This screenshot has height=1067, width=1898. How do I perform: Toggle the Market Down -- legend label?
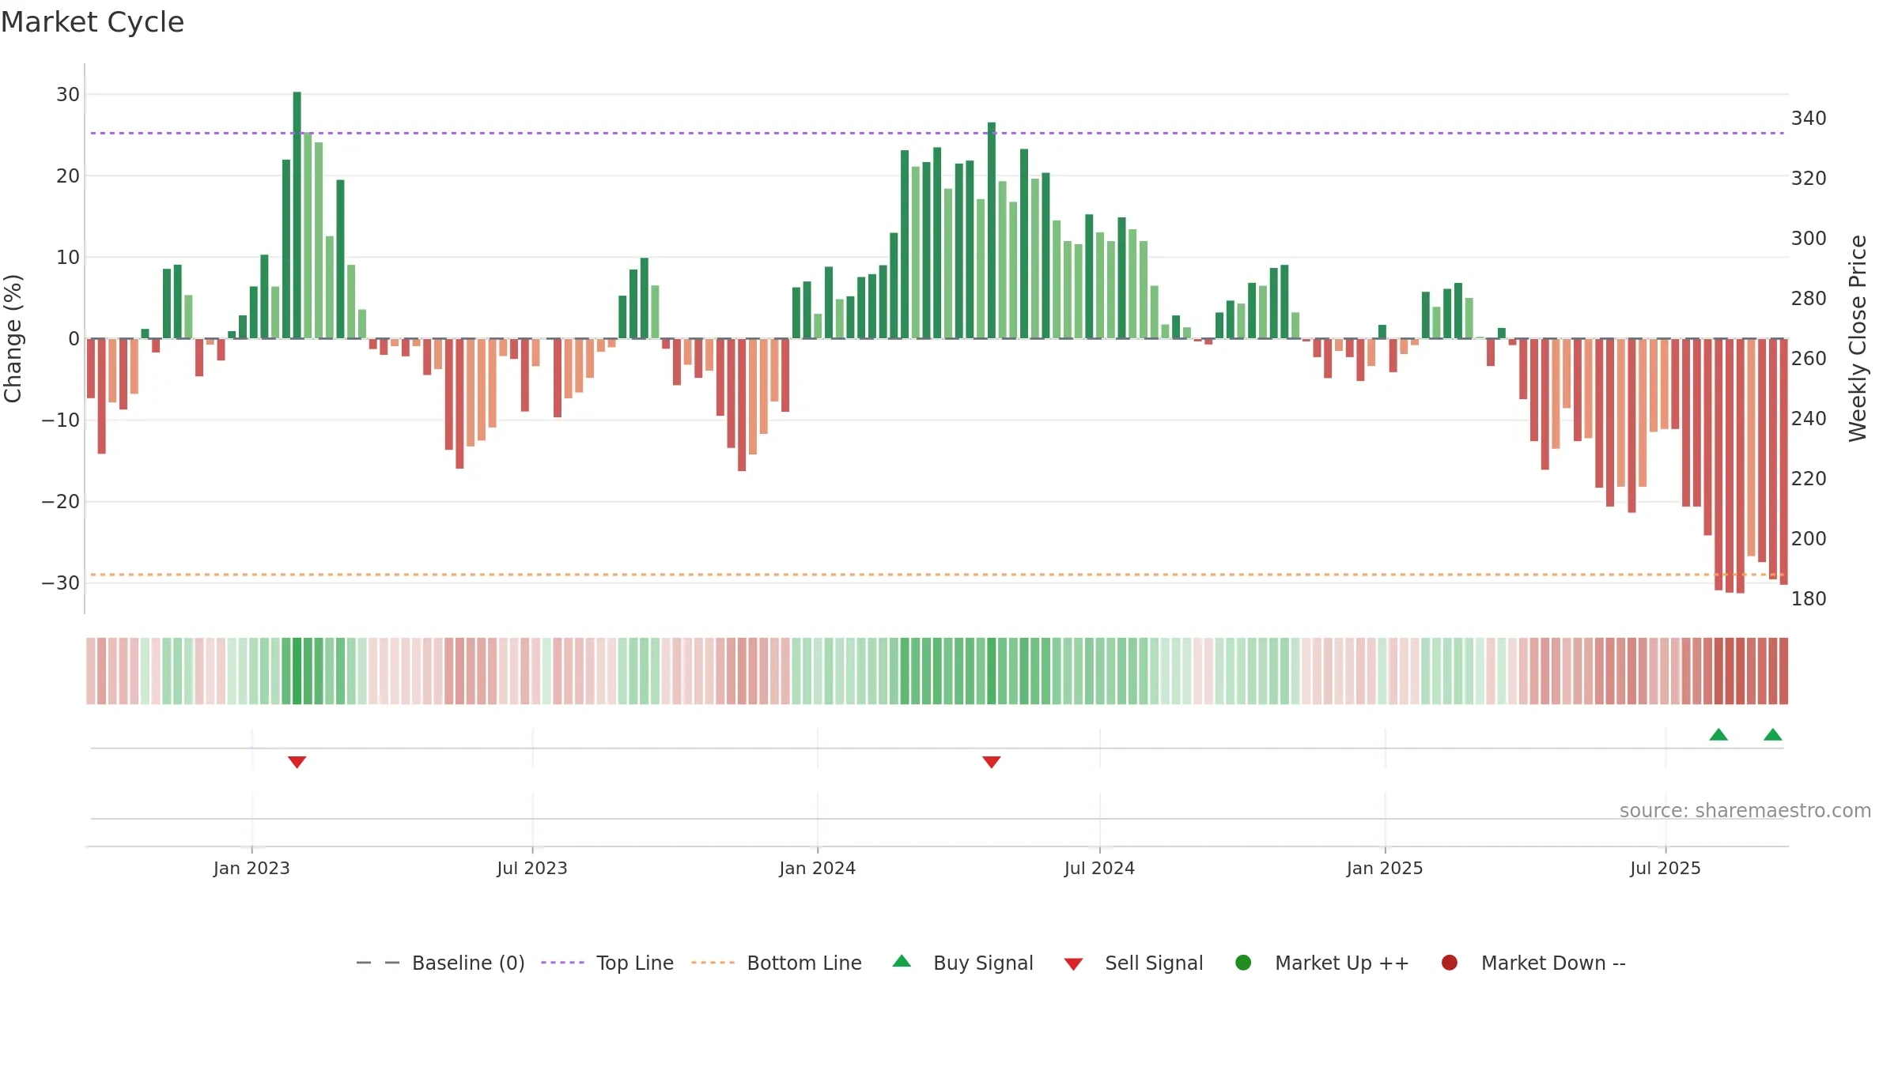click(x=1553, y=963)
